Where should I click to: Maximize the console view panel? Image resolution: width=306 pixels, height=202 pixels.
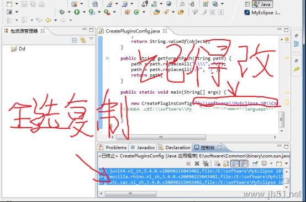point(286,146)
